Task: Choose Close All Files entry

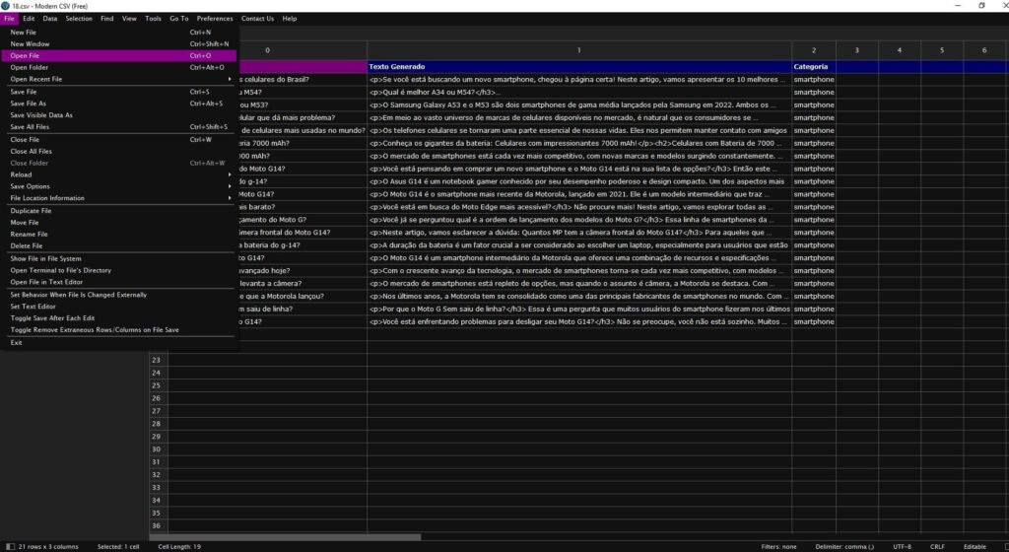Action: click(118, 151)
